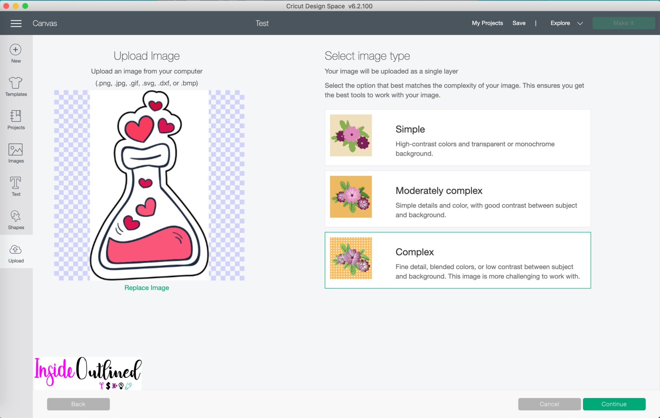The height and width of the screenshot is (418, 660).
Task: Click the Replace Image link
Action: pos(146,288)
